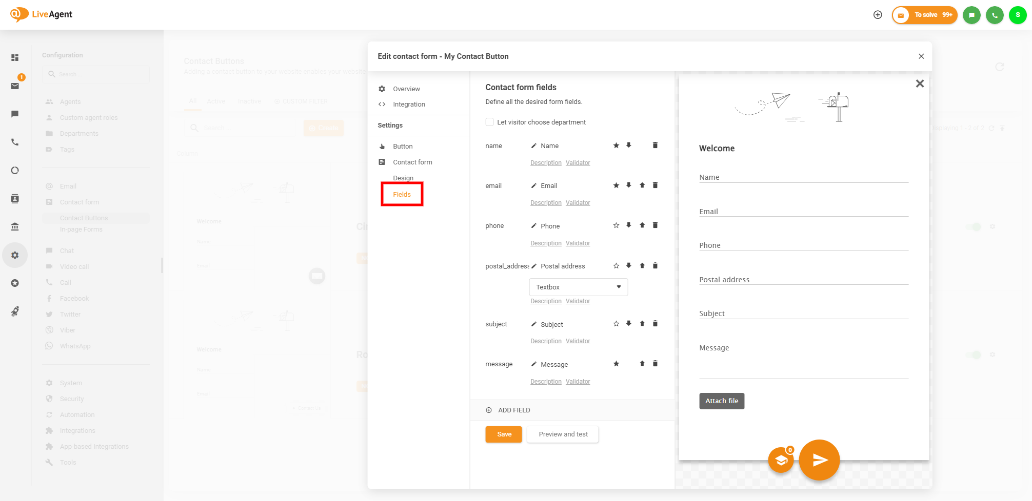The width and height of the screenshot is (1032, 501).
Task: Click ADD FIELD to add new field
Action: point(514,410)
